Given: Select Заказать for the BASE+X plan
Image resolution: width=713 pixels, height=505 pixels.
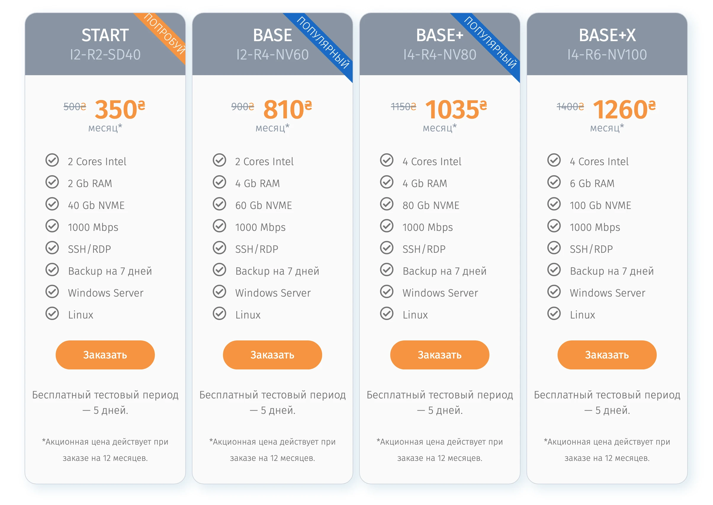Looking at the screenshot, I should 607,355.
